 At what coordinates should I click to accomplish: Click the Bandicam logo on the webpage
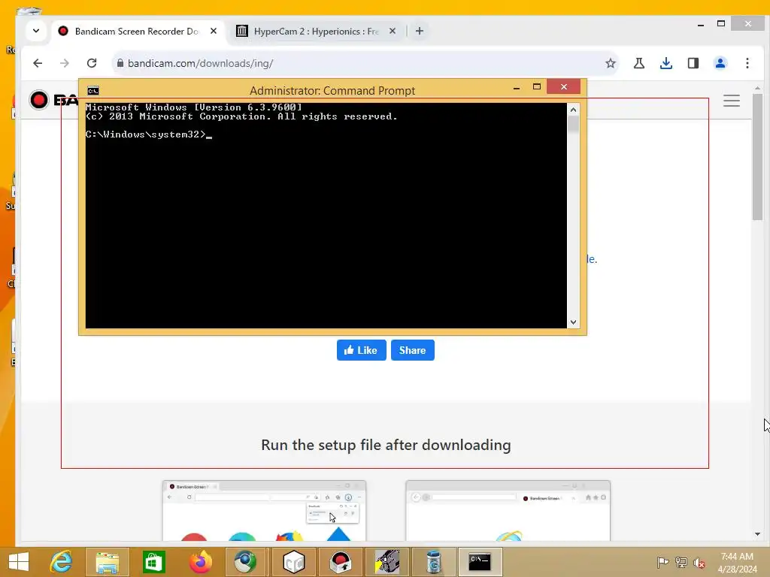tap(53, 100)
